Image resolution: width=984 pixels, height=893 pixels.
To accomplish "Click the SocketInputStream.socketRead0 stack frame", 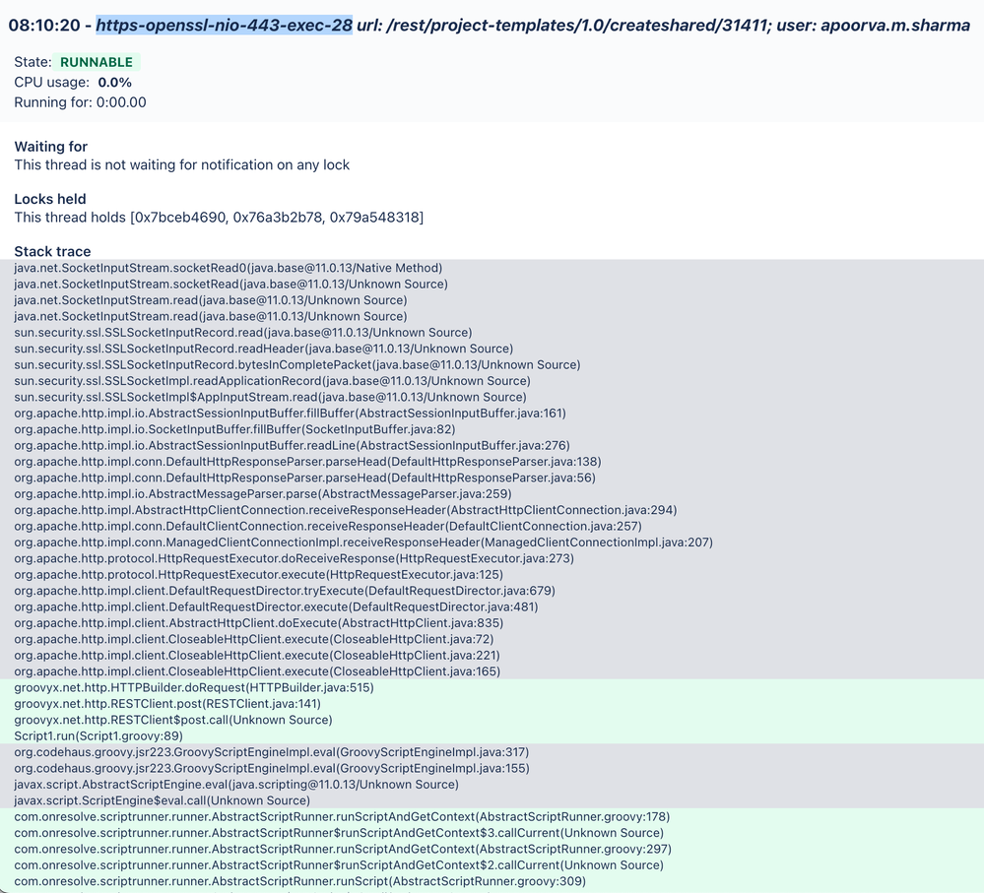I will point(227,268).
